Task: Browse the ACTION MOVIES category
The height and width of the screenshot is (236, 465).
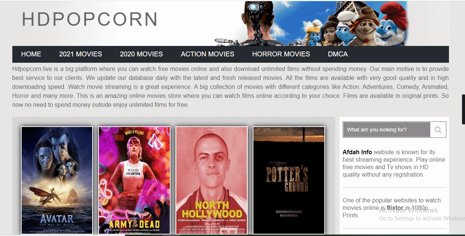Action: click(207, 54)
